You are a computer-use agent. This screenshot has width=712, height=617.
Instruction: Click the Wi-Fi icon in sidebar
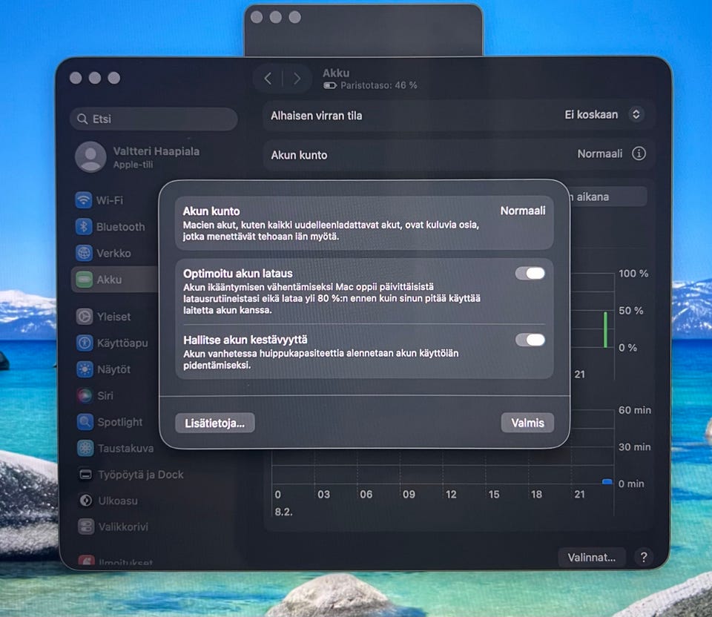[x=84, y=199]
